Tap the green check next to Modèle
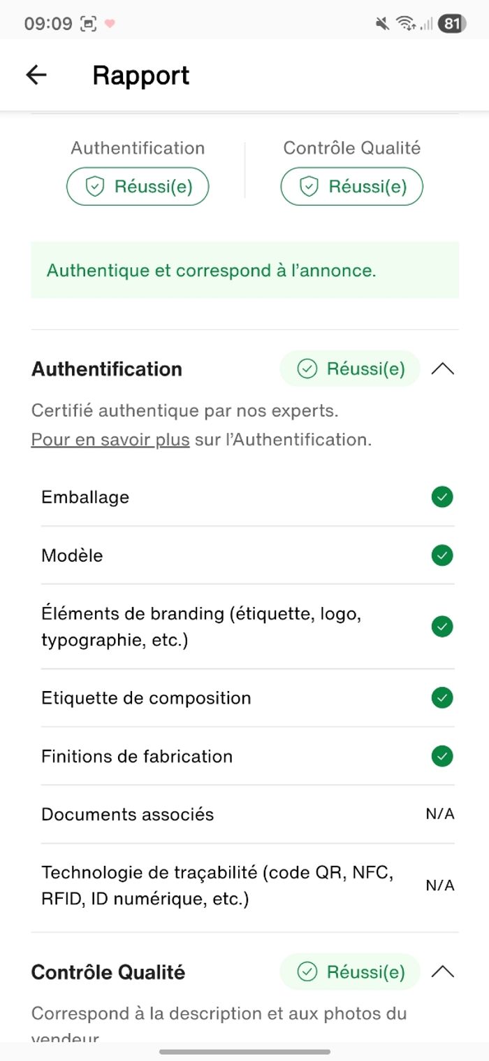The width and height of the screenshot is (489, 1061). click(x=441, y=555)
